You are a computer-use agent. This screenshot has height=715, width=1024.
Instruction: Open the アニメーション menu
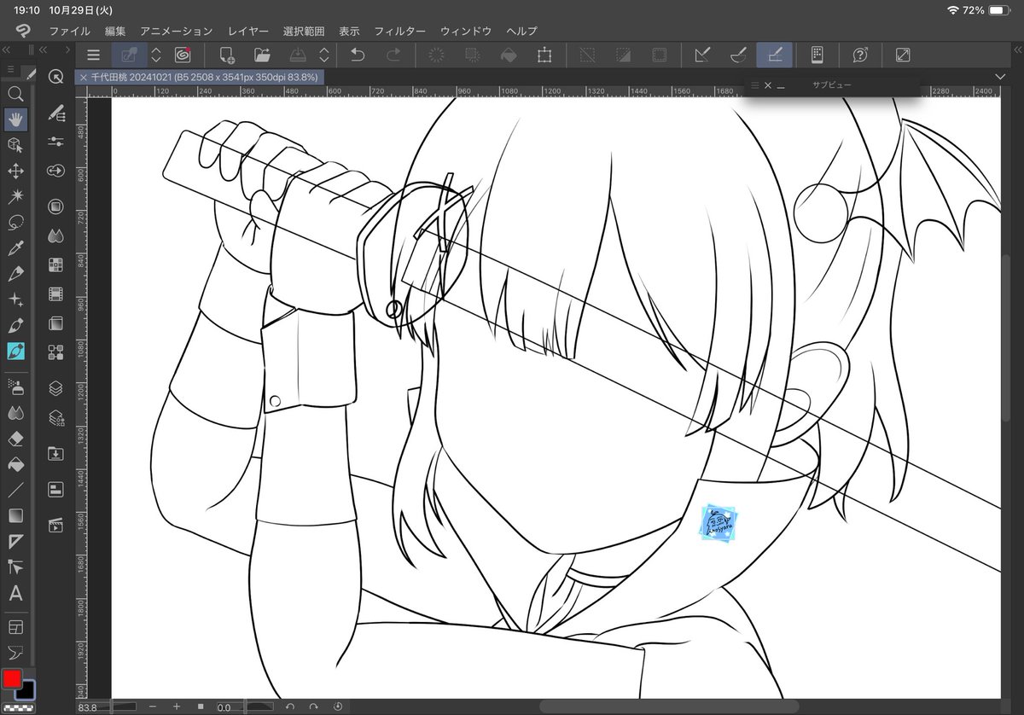pos(176,31)
